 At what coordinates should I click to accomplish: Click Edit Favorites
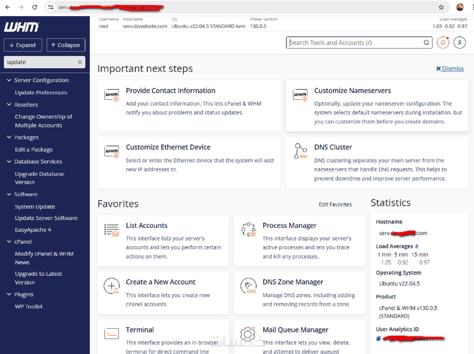coord(335,204)
